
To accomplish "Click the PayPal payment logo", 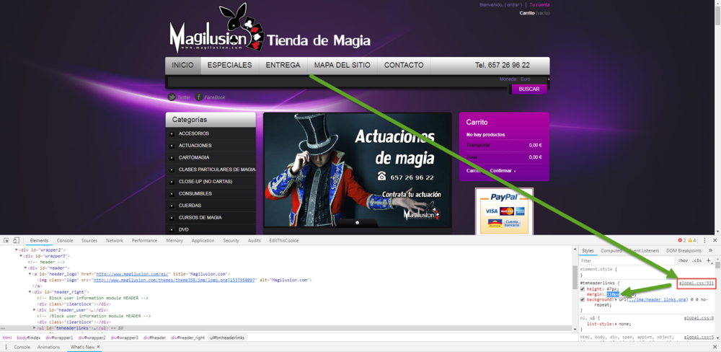I will [504, 197].
